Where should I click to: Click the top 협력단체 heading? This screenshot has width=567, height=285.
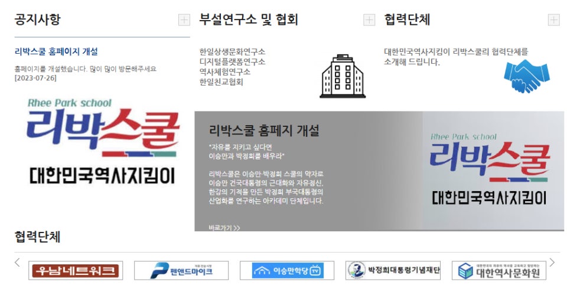pos(407,19)
